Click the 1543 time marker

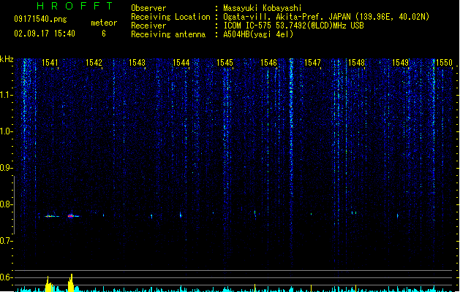click(137, 63)
